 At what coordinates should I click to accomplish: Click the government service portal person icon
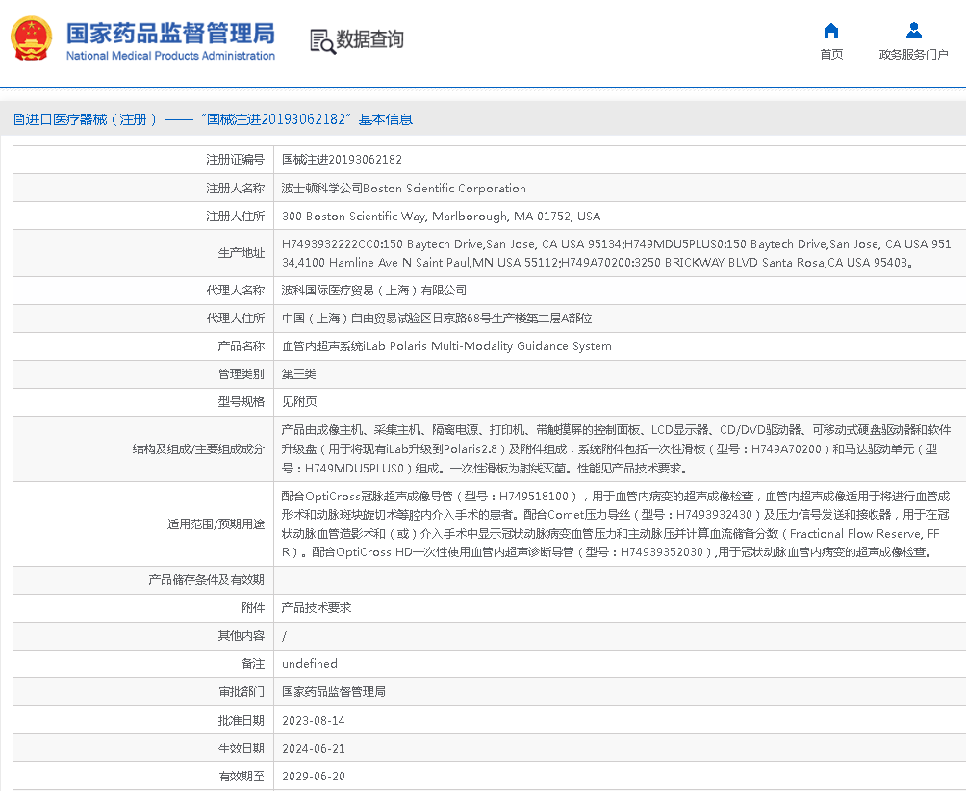click(913, 30)
